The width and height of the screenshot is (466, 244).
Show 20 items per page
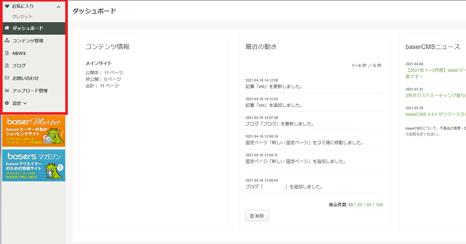pyautogui.click(x=360, y=205)
